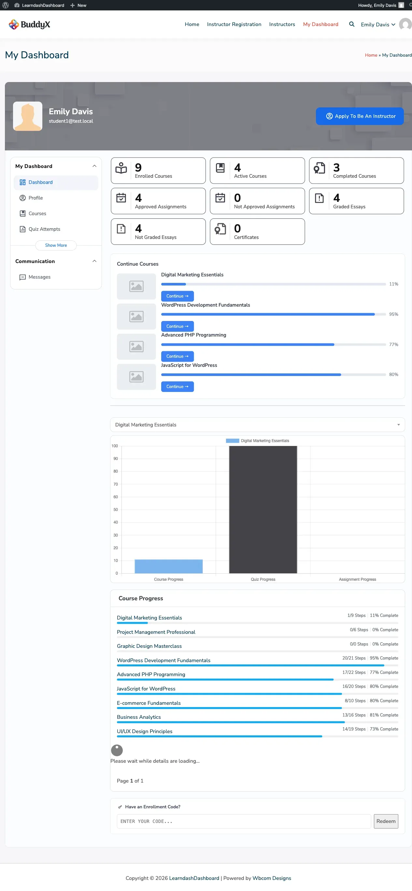
Task: Click the header search magnifier icon
Action: [x=351, y=24]
